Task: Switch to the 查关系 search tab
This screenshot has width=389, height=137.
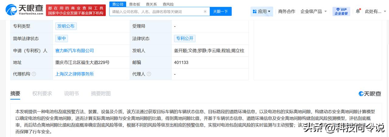Action: pyautogui.click(x=151, y=4)
